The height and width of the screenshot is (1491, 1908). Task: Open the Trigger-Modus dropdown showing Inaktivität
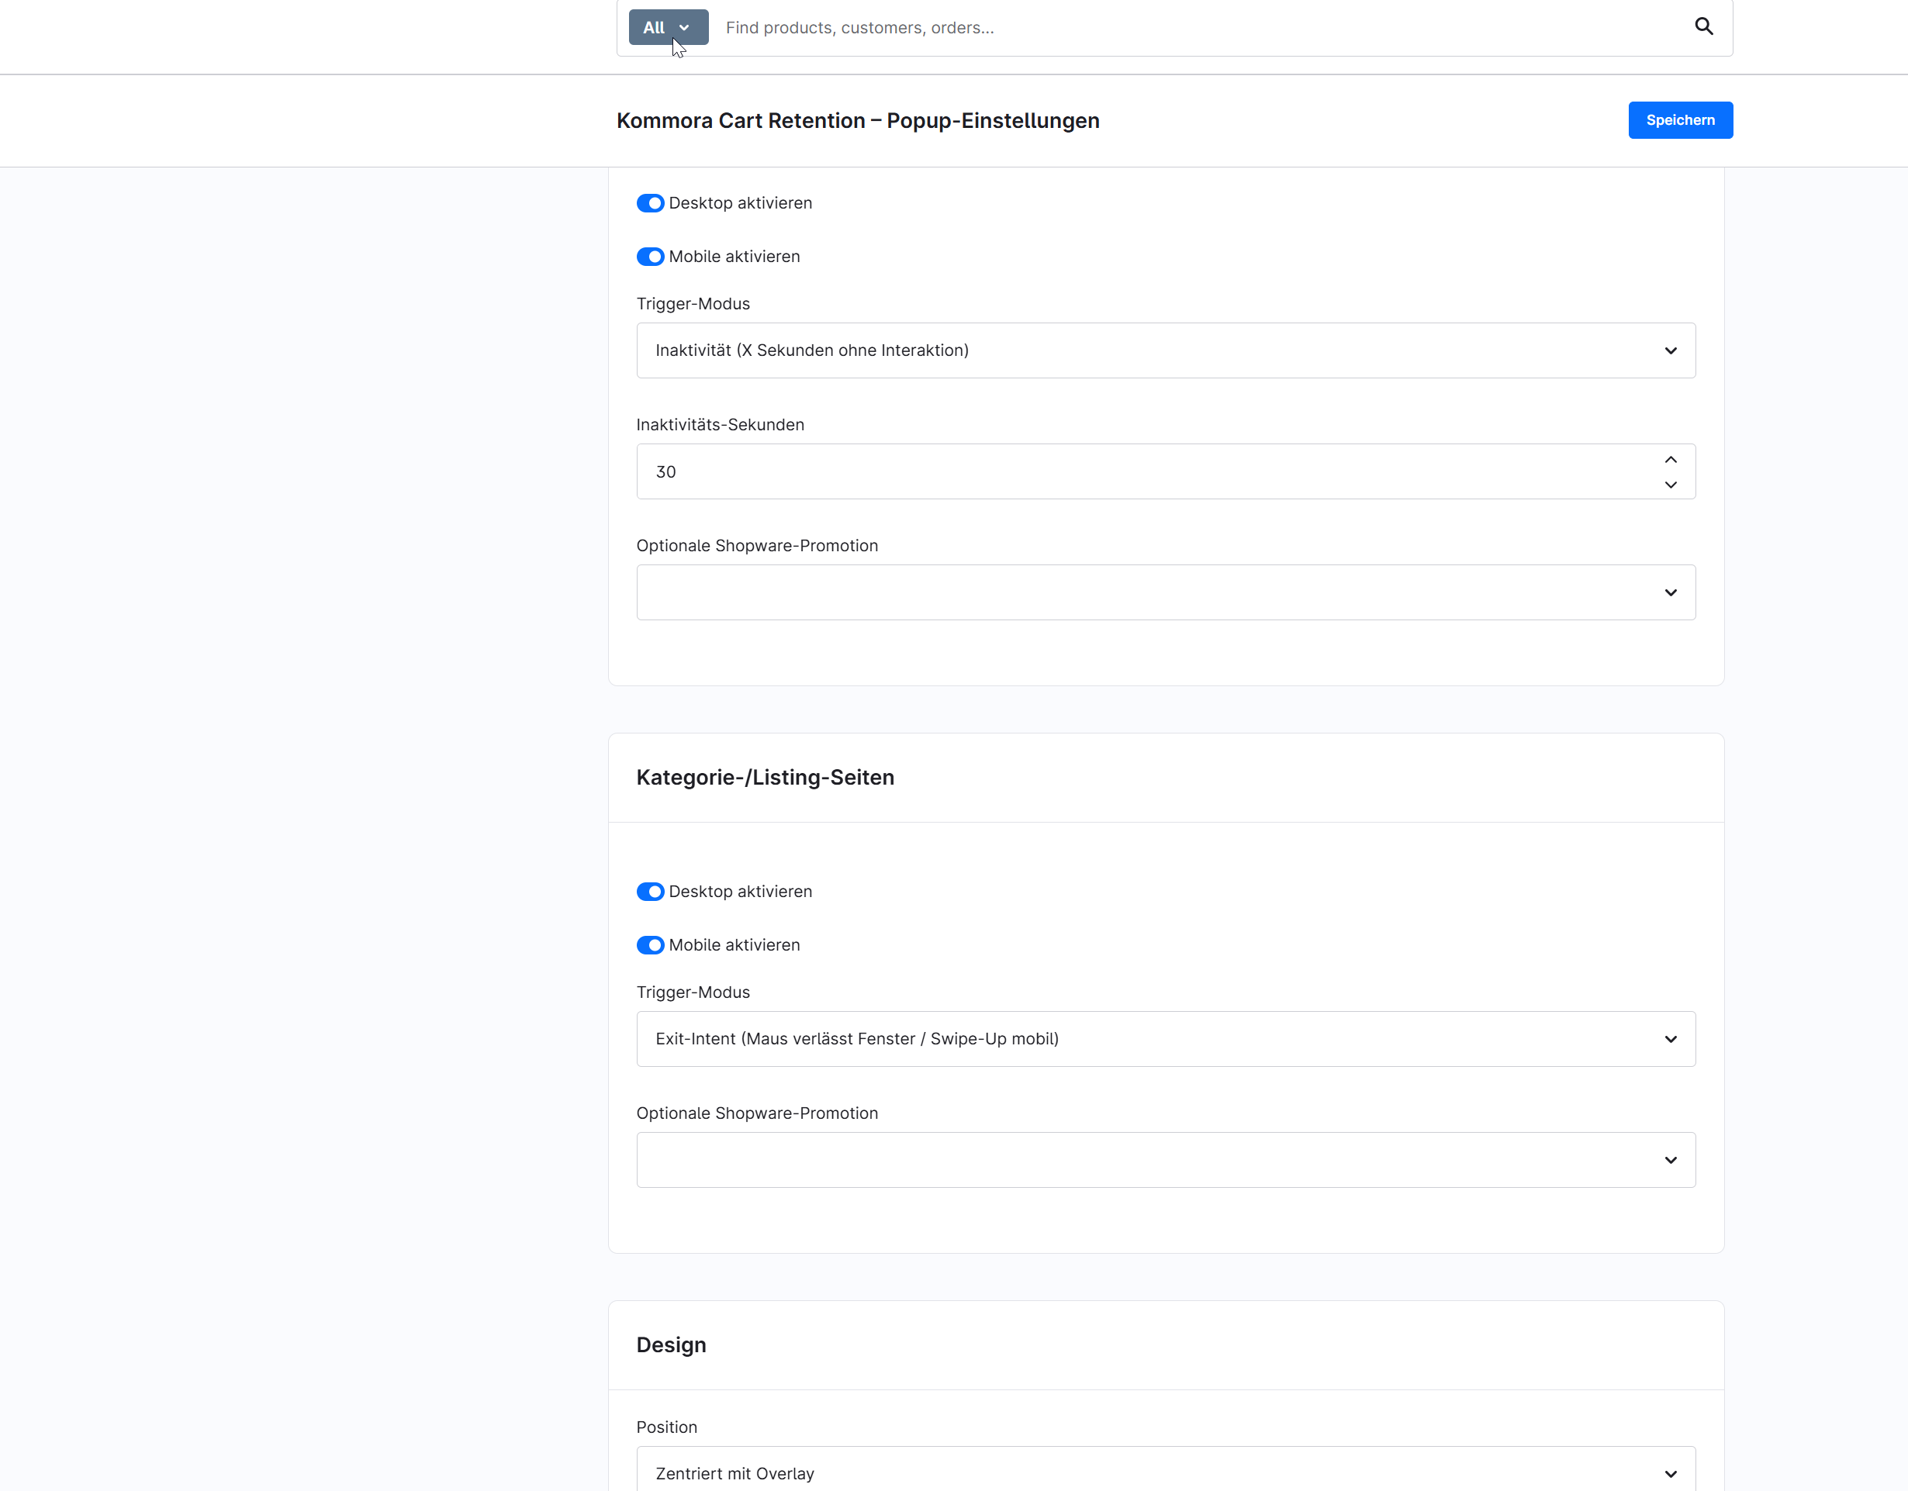1167,350
